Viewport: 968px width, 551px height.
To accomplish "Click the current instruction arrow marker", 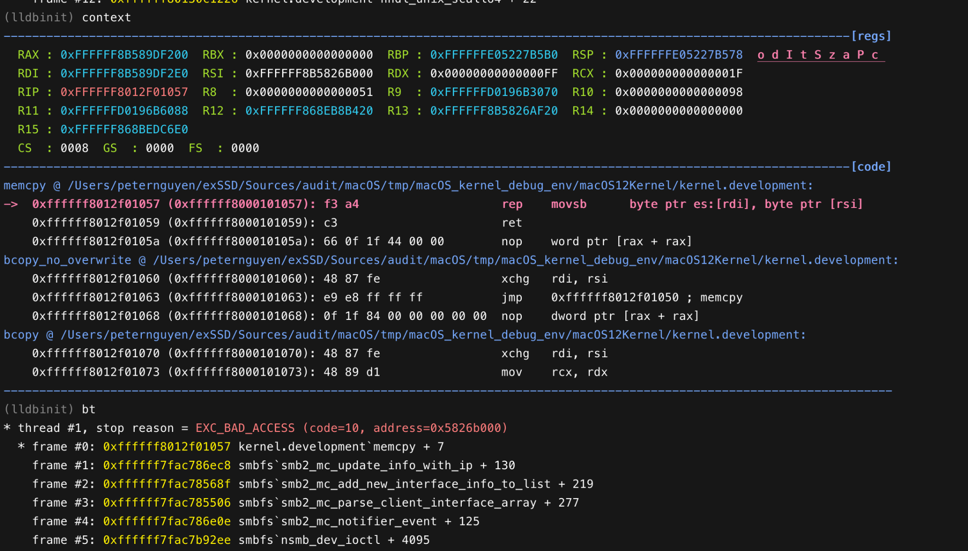I will pyautogui.click(x=11, y=204).
